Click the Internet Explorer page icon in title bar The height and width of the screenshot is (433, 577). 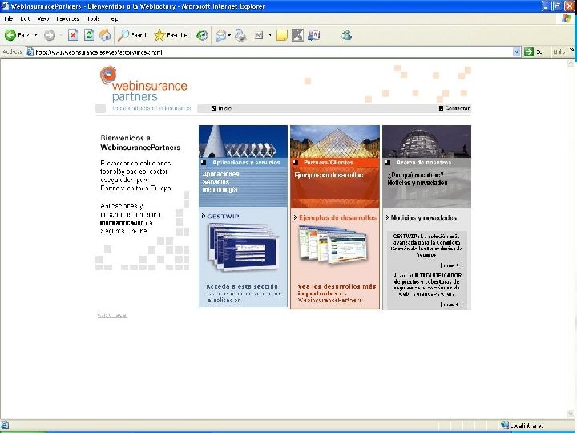click(x=5, y=6)
